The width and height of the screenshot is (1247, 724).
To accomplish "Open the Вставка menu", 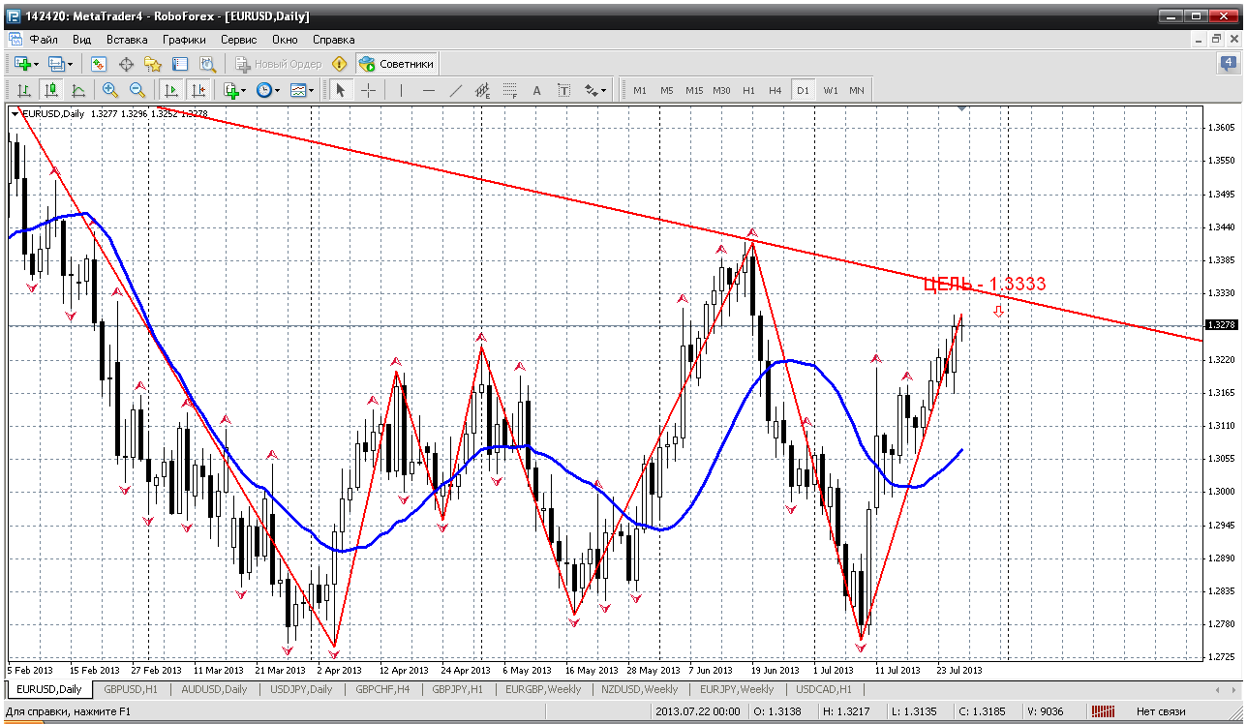I will pyautogui.click(x=127, y=40).
